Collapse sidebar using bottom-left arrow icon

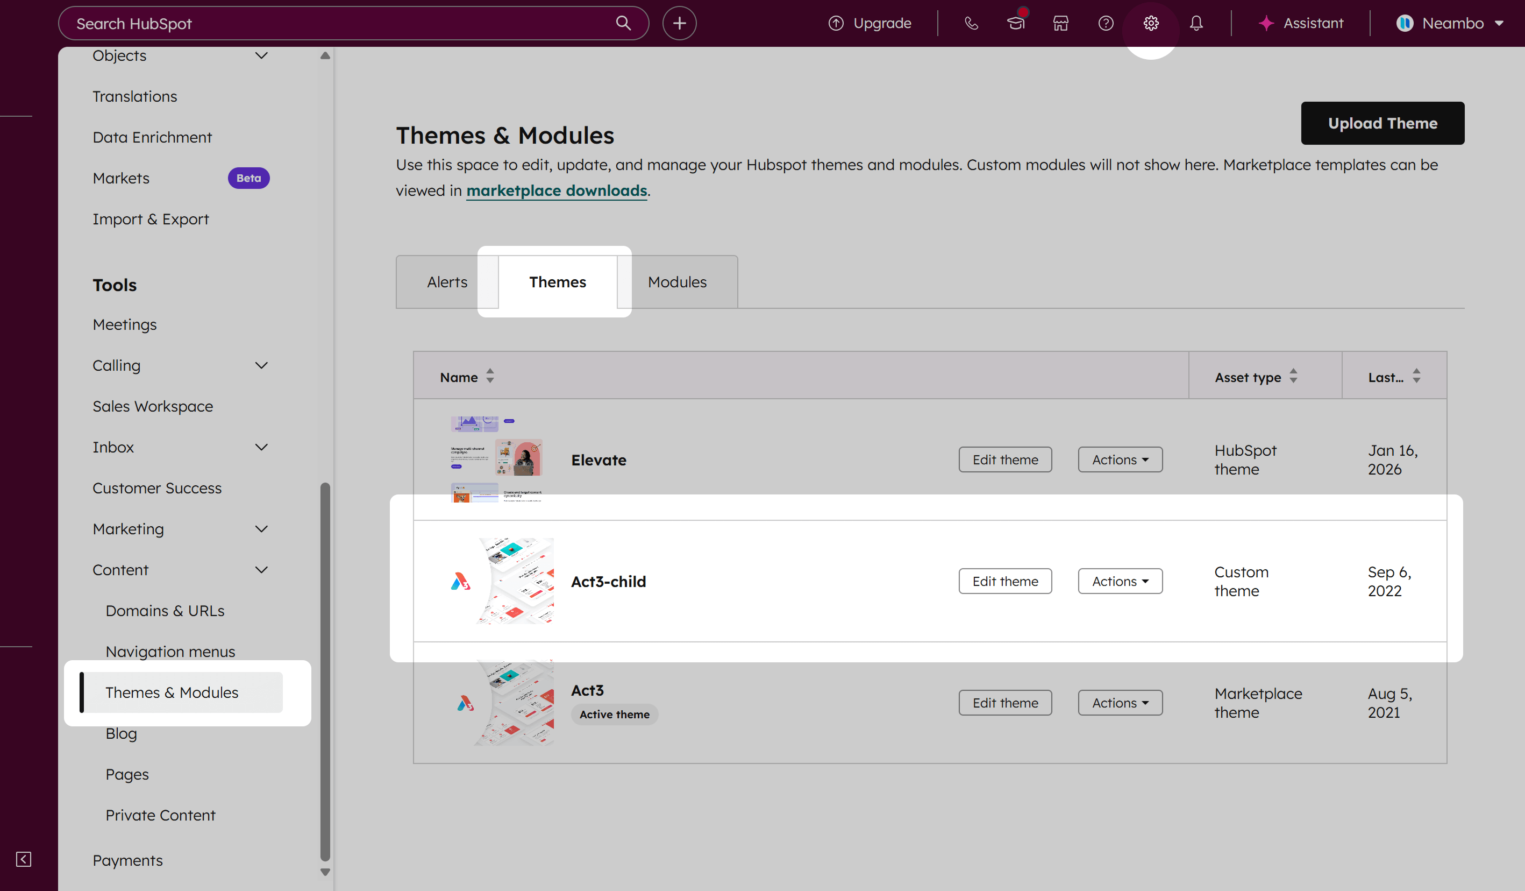[x=24, y=859]
